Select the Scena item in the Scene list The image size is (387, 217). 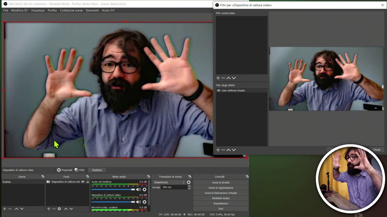[x=23, y=182]
